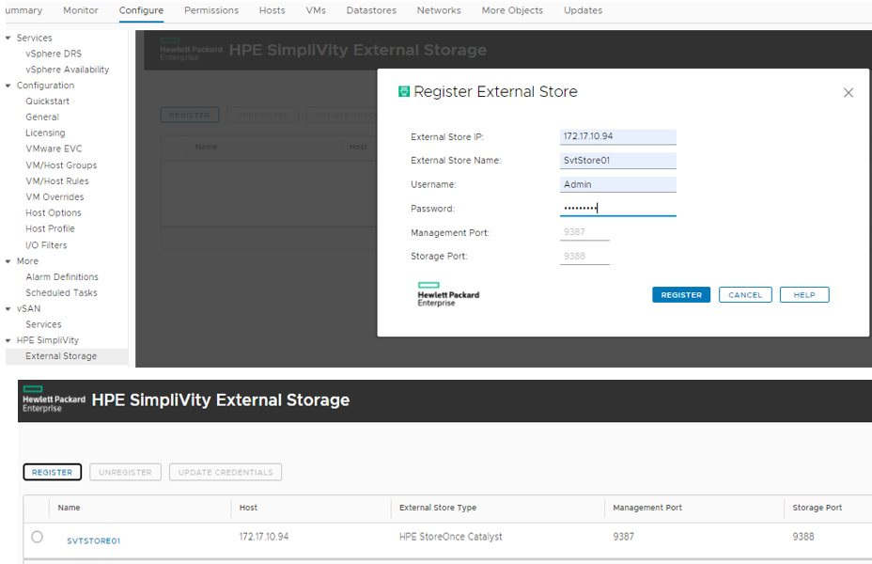Click Unregister above the external store table
Screen dimensions: 872x564
(125, 472)
